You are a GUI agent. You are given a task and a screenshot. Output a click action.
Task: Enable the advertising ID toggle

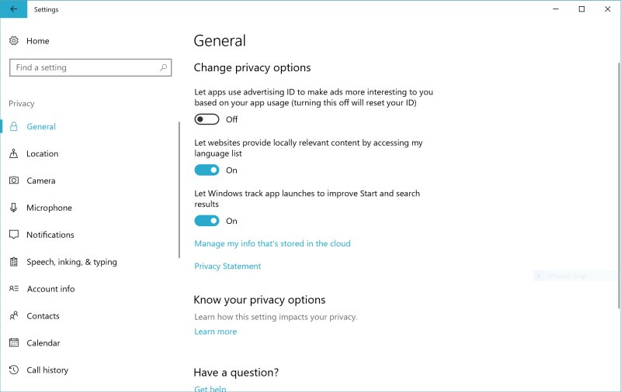pyautogui.click(x=206, y=119)
